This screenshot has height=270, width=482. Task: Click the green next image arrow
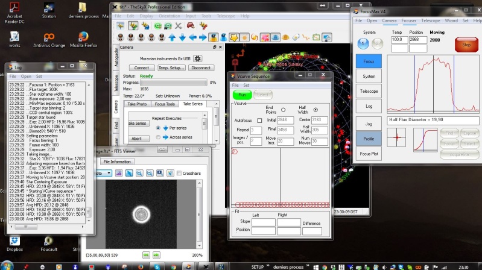156,255
